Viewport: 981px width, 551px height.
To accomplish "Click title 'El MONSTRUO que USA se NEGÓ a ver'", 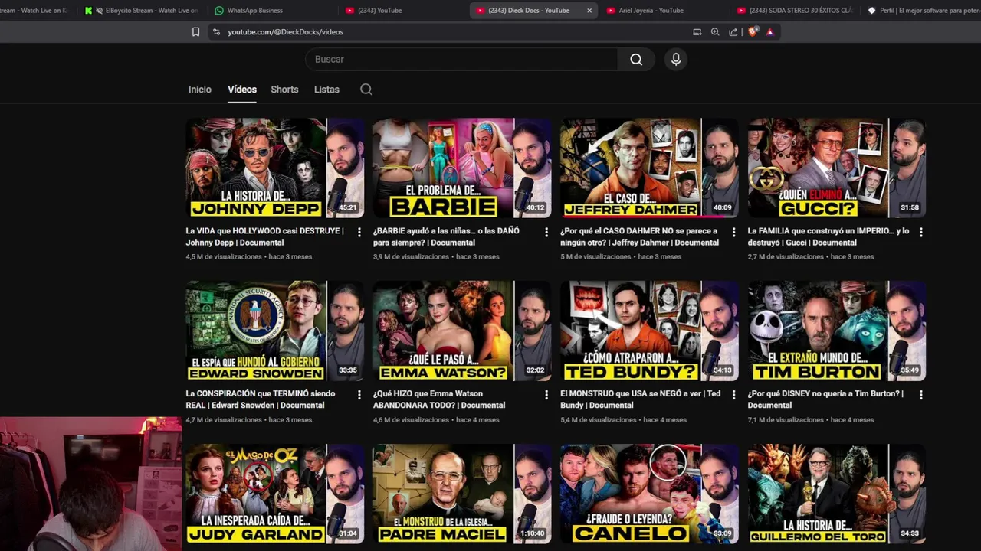I will coord(641,399).
